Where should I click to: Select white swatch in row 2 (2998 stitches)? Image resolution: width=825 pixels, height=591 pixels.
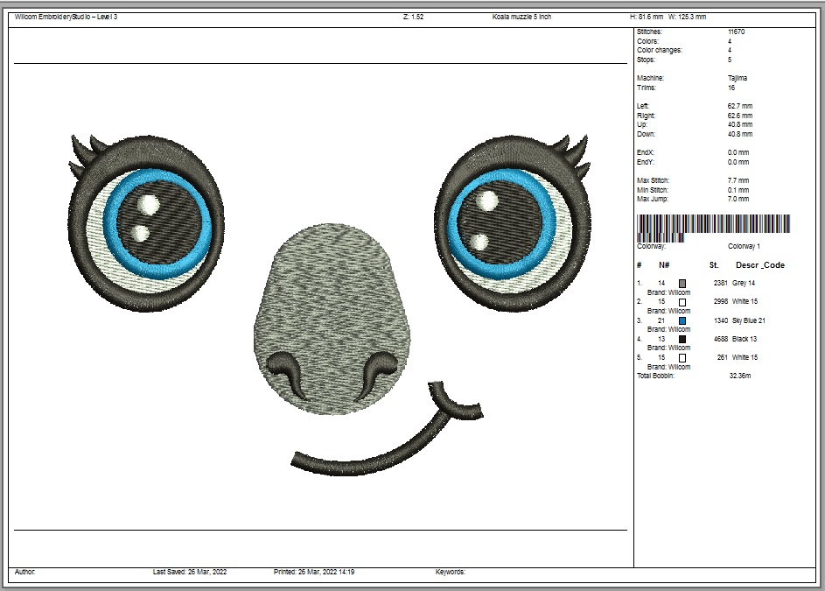point(682,302)
